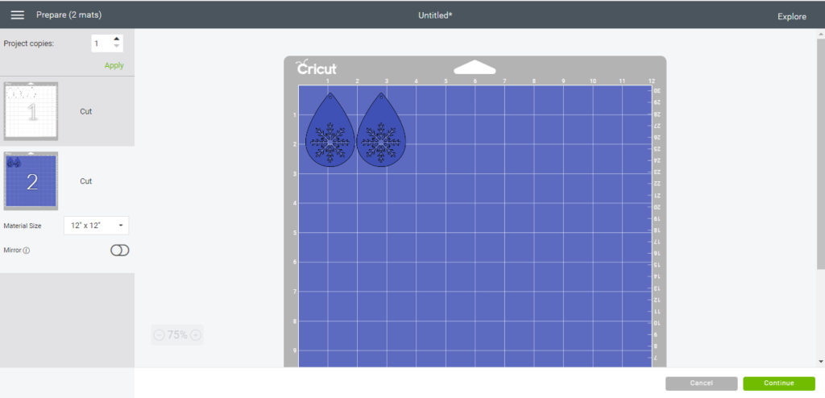Click the Cricut logo on the mat
The width and height of the screenshot is (825, 398).
click(x=317, y=68)
